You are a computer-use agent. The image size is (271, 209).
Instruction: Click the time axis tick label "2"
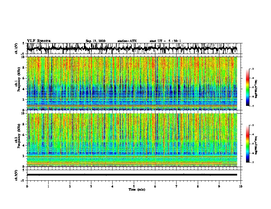pyautogui.click(x=70, y=186)
